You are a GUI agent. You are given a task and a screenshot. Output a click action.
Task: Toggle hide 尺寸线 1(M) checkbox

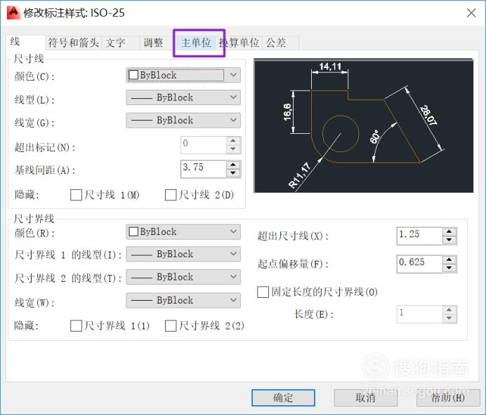(76, 195)
